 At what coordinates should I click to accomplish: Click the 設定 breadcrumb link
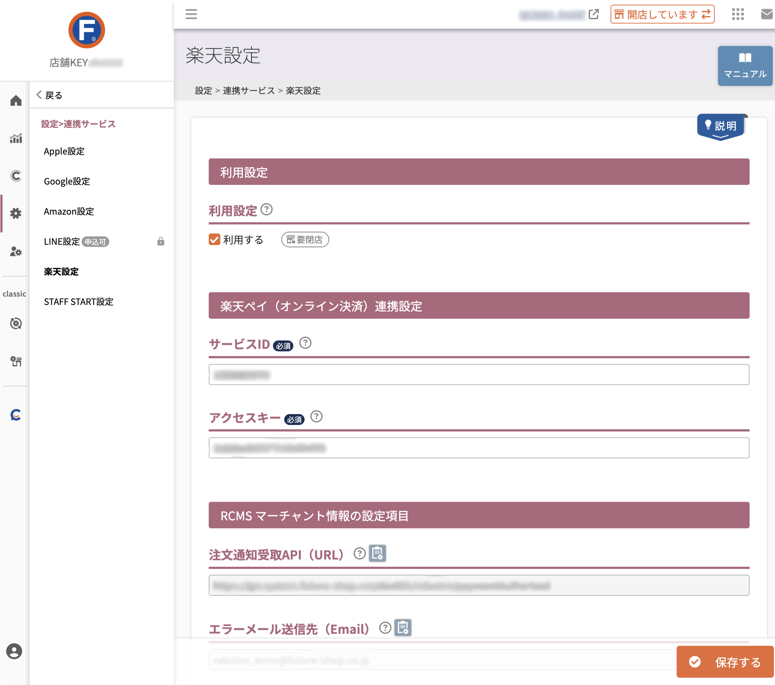pyautogui.click(x=204, y=91)
